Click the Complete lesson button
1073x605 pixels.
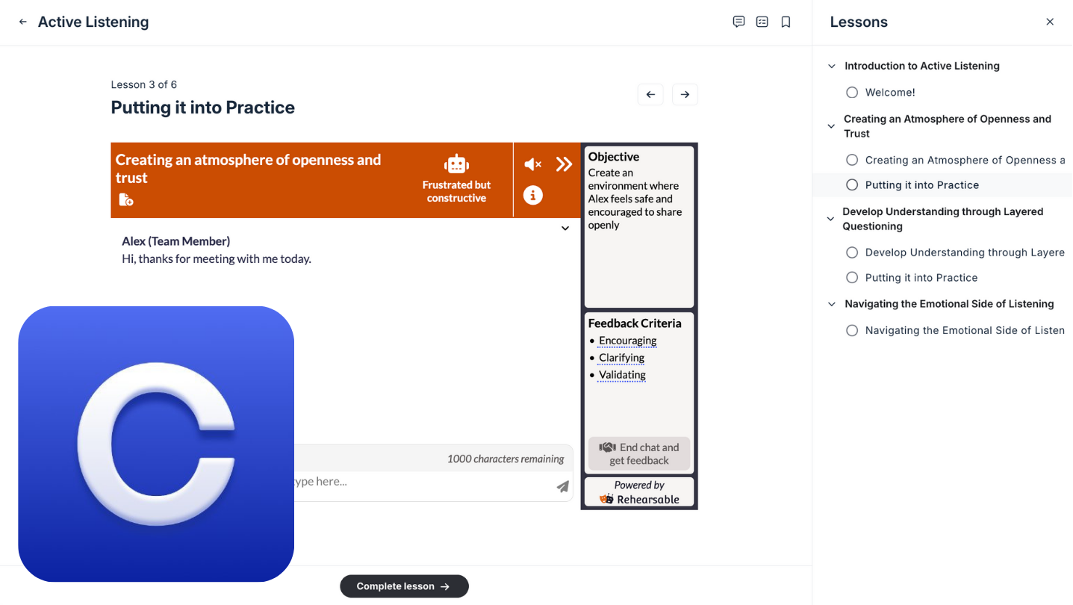(404, 586)
